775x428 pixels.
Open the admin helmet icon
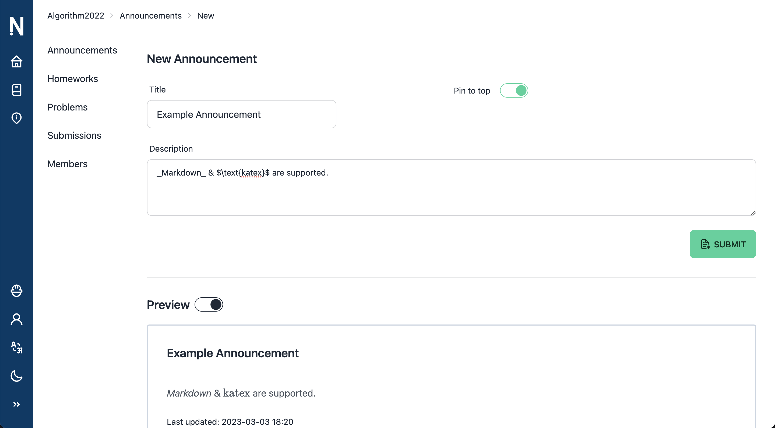[16, 291]
